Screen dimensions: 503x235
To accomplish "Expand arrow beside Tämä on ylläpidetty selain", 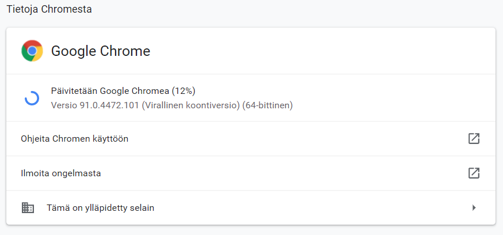I will tap(474, 208).
